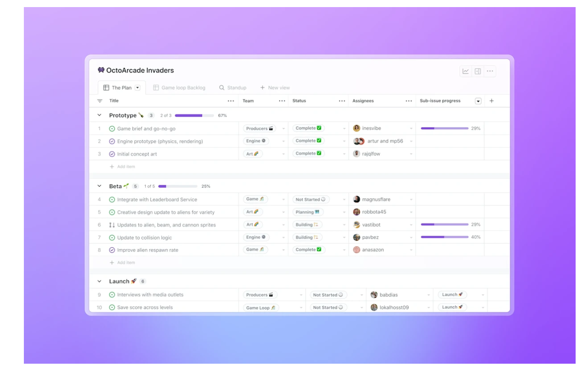
Task: Click New view button
Action: click(x=275, y=88)
